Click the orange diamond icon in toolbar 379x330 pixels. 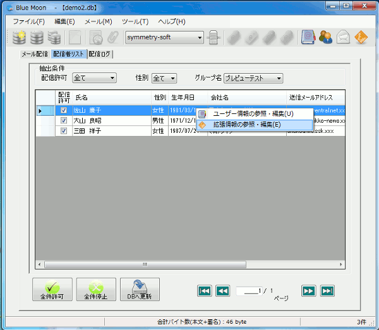tap(361, 37)
